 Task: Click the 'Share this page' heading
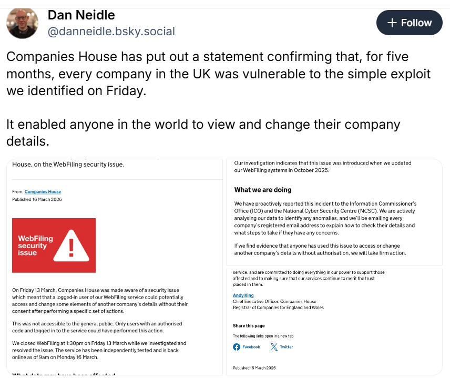tap(249, 326)
